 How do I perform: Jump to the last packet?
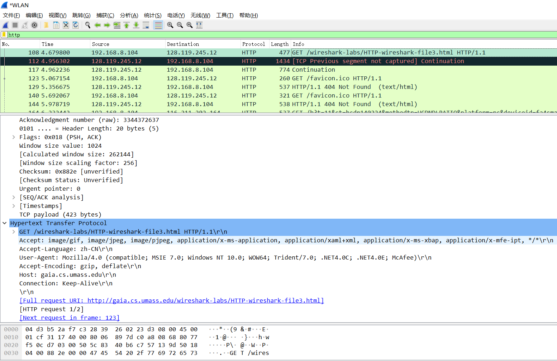[x=136, y=25]
